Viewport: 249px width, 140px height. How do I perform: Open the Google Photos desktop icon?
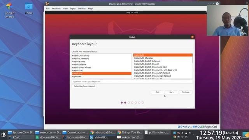tap(9, 11)
